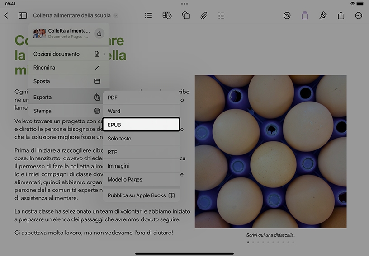The image size is (369, 256).
Task: Open the shapes insert icon
Action: (x=186, y=15)
